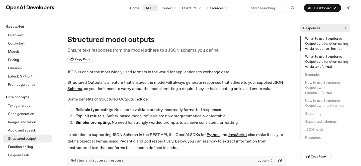Expand the ChatGPT menu
This screenshot has height=166, width=361.
pyautogui.click(x=192, y=8)
